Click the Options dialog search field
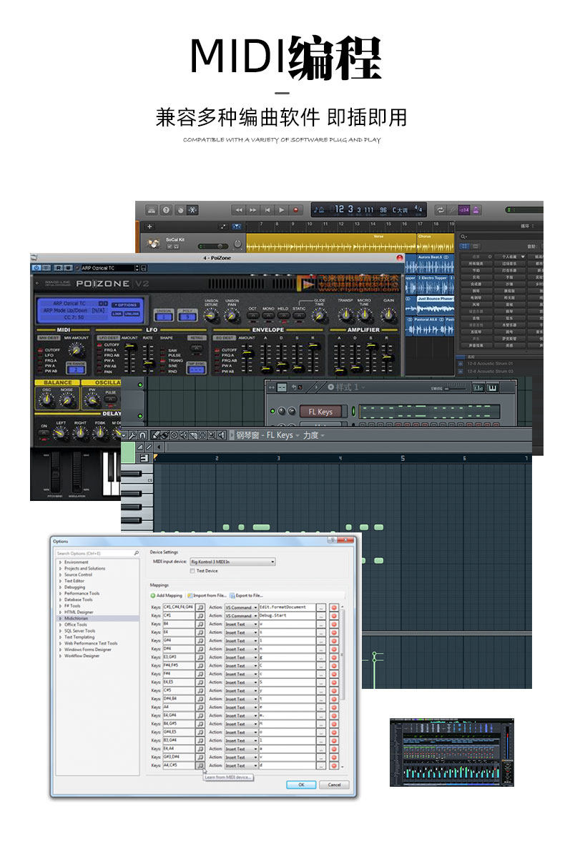Screen dimensions: 565x844 97,553
